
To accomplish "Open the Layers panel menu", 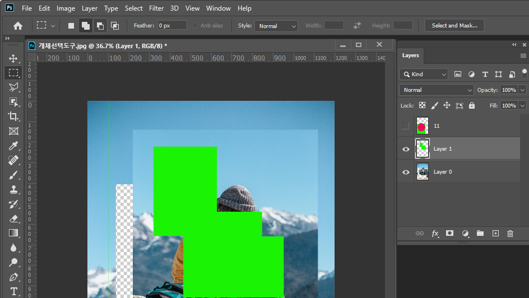I will [523, 55].
